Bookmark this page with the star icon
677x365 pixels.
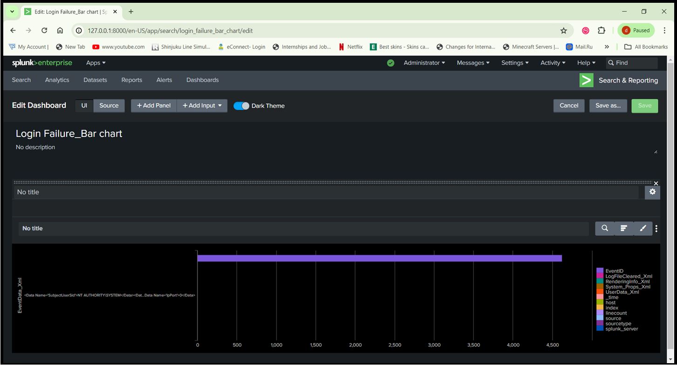563,31
